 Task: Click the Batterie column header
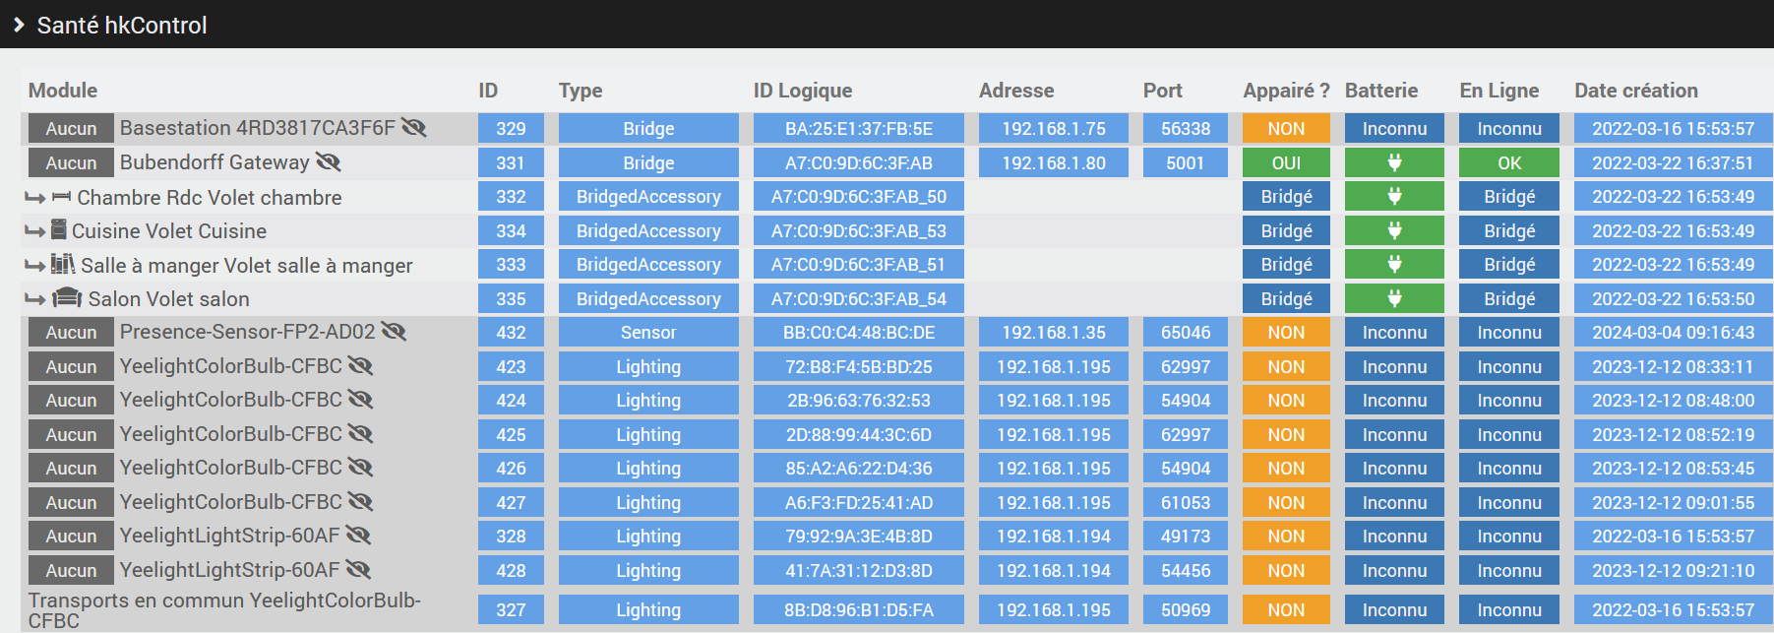[1381, 91]
